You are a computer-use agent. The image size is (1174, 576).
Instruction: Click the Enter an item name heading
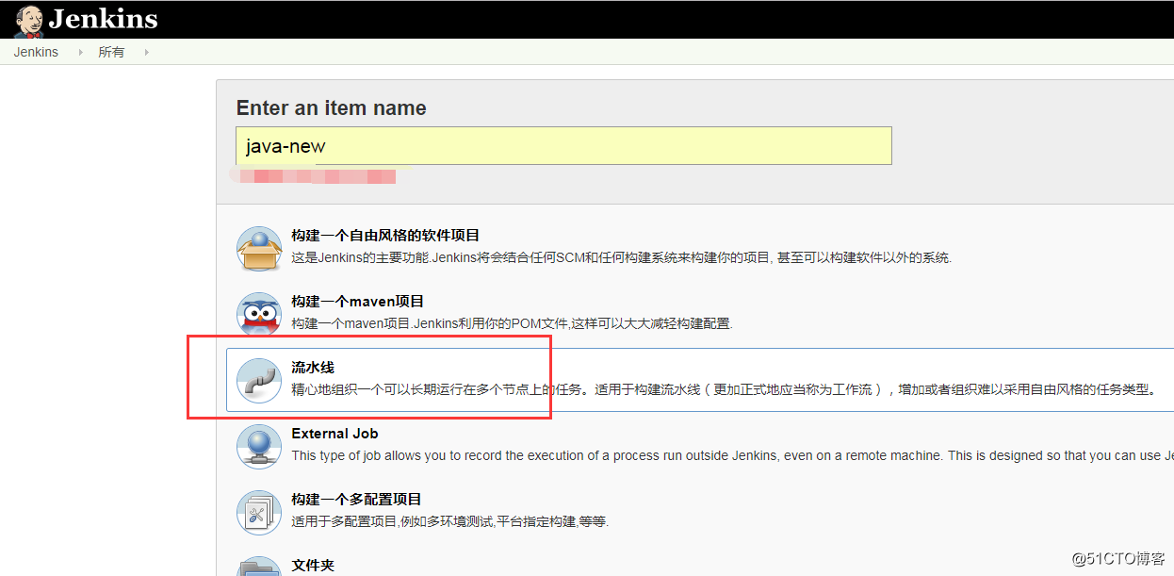[331, 107]
